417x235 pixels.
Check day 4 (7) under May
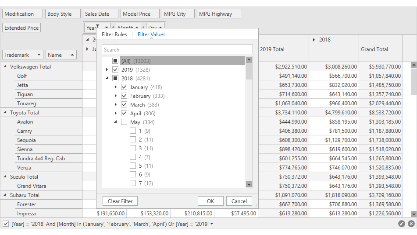pos(133,157)
